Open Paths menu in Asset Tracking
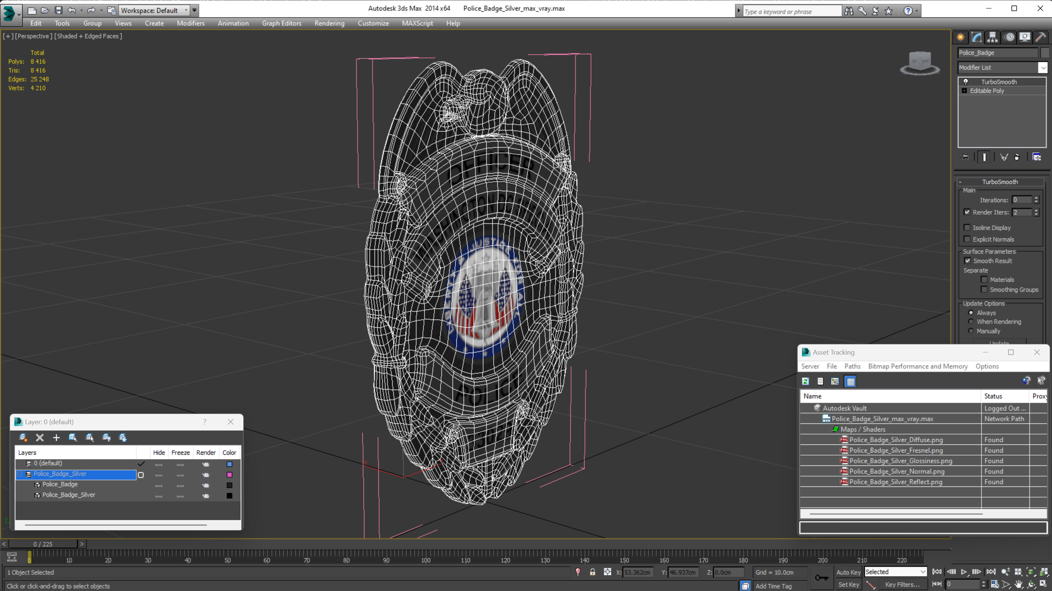1052x591 pixels. (x=852, y=366)
